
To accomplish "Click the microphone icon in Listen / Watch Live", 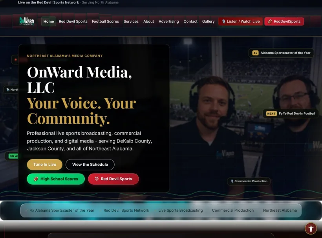I will [x=223, y=21].
